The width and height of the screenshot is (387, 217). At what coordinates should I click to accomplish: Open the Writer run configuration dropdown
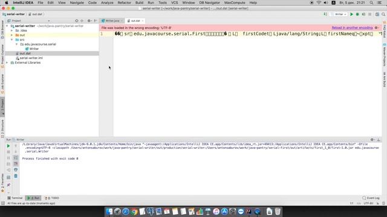click(x=339, y=14)
